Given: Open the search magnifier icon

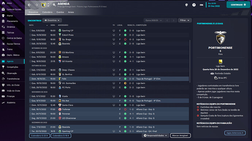Looking at the screenshot, I should [54, 5].
